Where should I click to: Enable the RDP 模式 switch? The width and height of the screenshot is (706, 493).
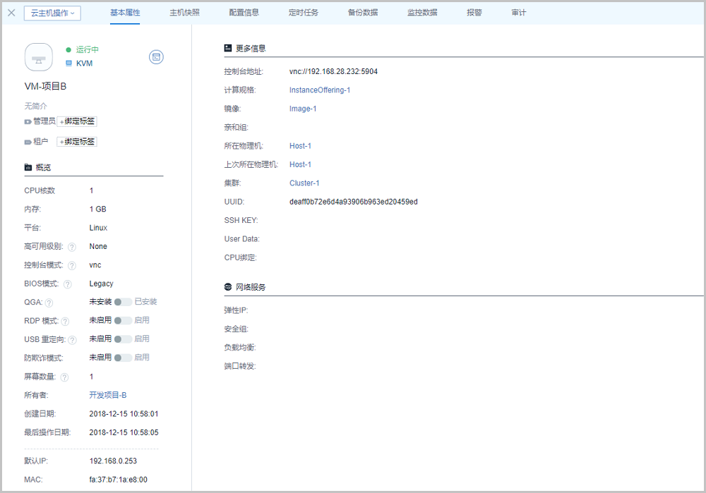(x=123, y=320)
